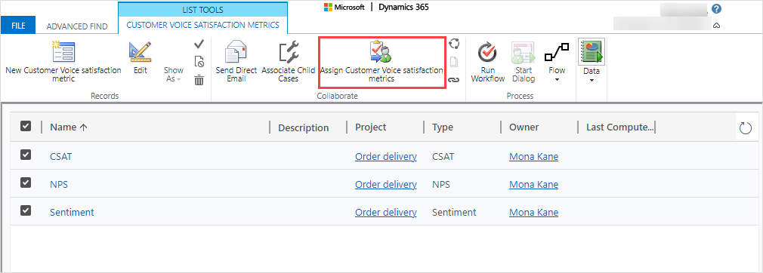Screen dimensions: 763x273
Task: Click Start Dialog icon
Action: point(524,52)
